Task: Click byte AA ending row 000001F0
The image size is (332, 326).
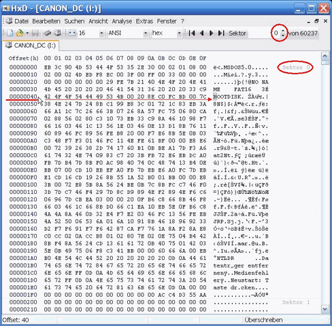Action: [203, 295]
